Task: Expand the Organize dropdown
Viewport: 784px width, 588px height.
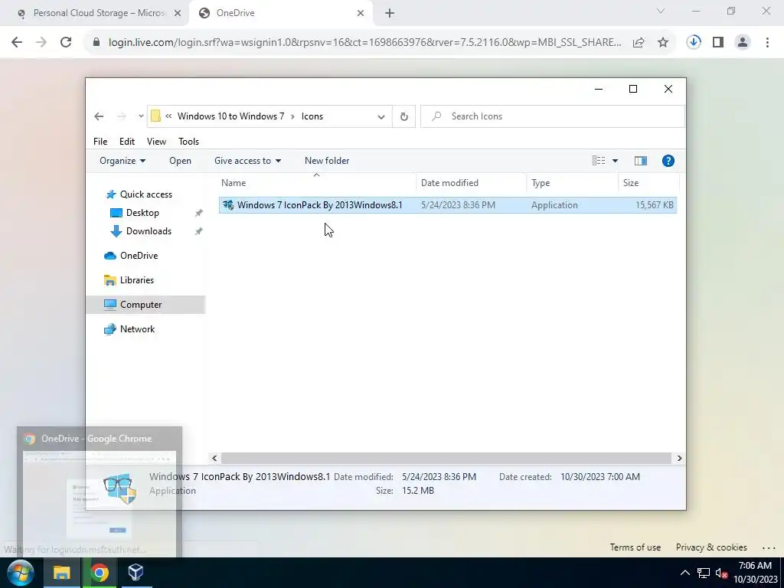Action: (122, 161)
